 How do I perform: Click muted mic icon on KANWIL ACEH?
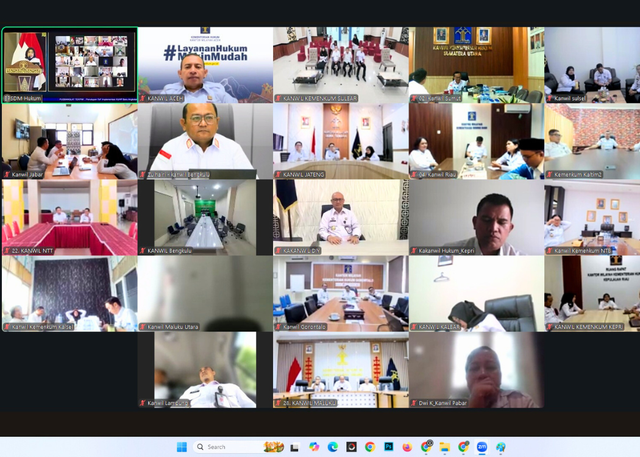click(x=143, y=98)
